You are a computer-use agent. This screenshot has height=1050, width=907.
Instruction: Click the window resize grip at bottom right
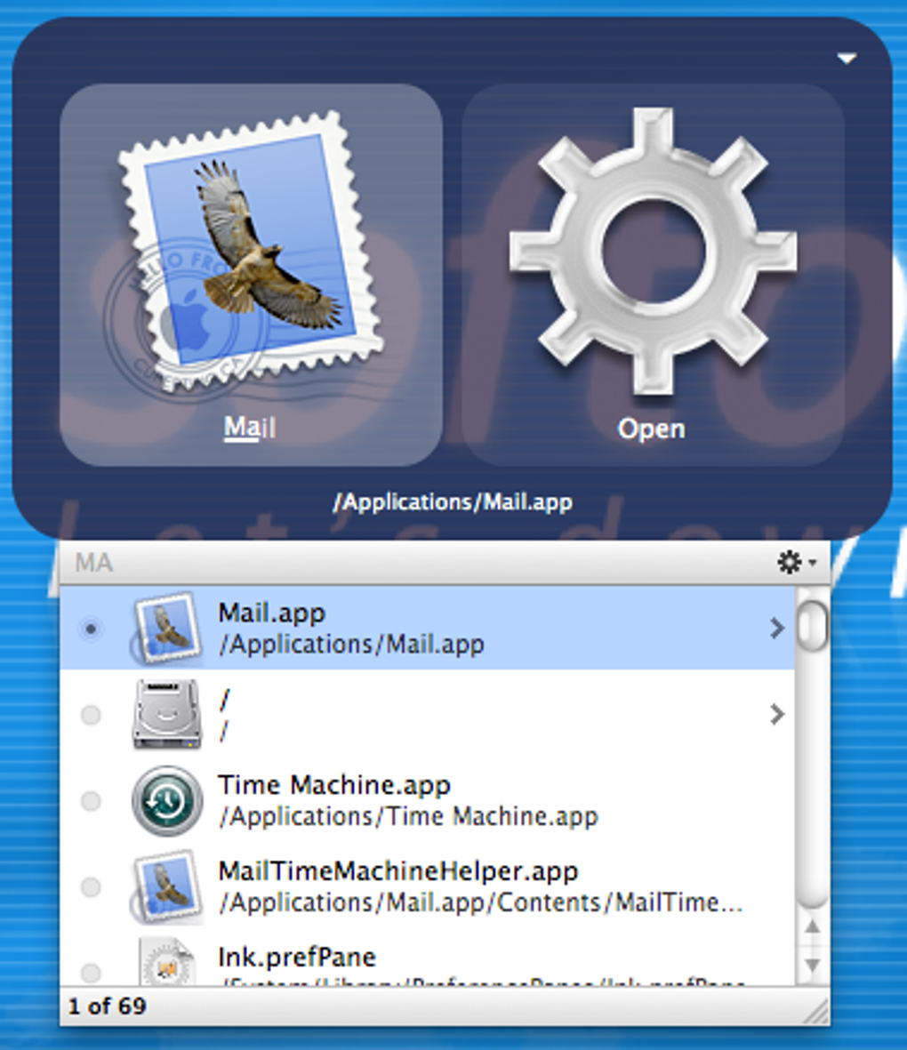[x=815, y=1011]
